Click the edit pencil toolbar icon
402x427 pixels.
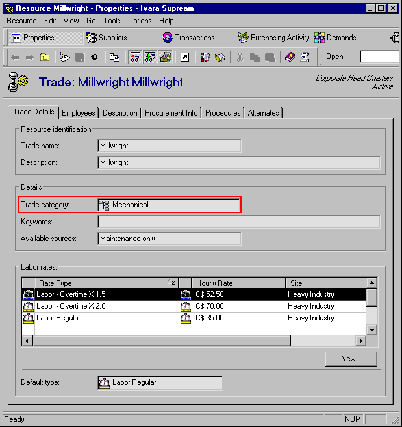point(64,57)
